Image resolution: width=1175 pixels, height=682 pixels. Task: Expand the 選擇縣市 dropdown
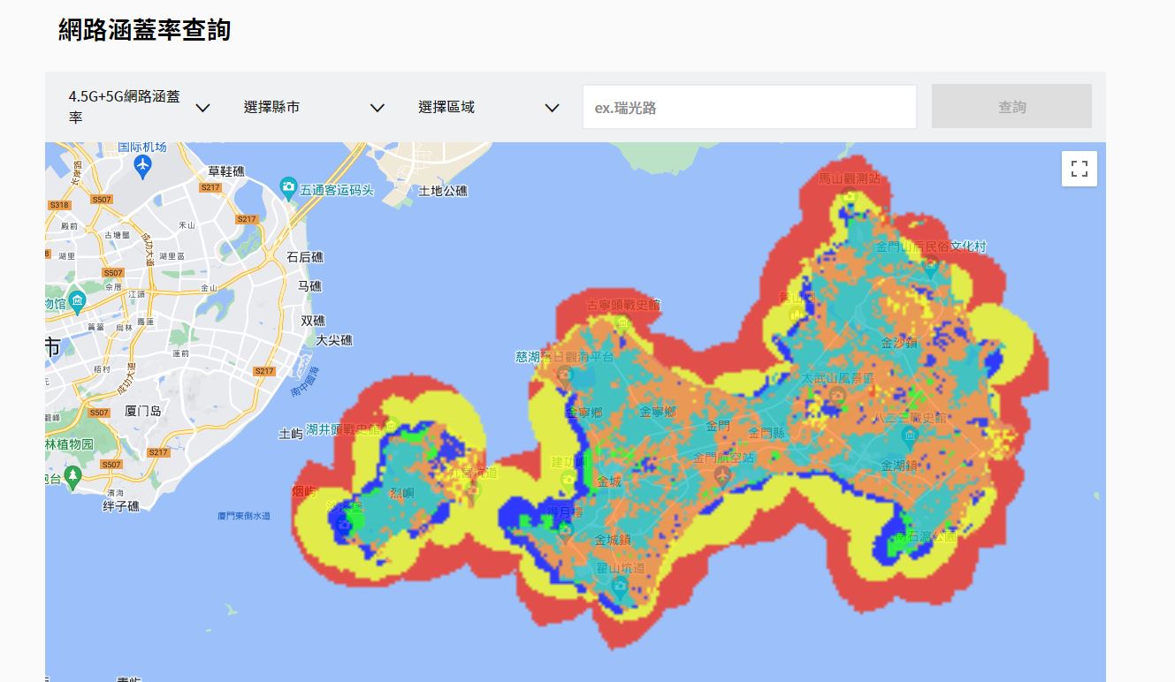[314, 107]
